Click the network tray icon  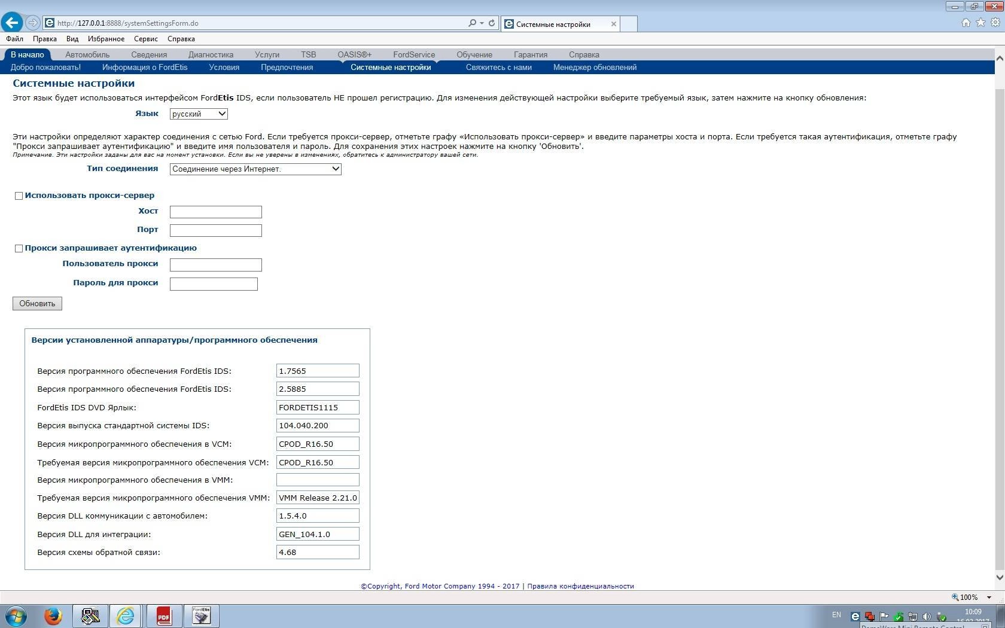pyautogui.click(x=913, y=616)
